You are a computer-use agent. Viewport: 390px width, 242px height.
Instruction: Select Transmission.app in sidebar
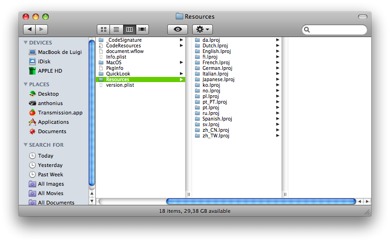tap(55, 113)
